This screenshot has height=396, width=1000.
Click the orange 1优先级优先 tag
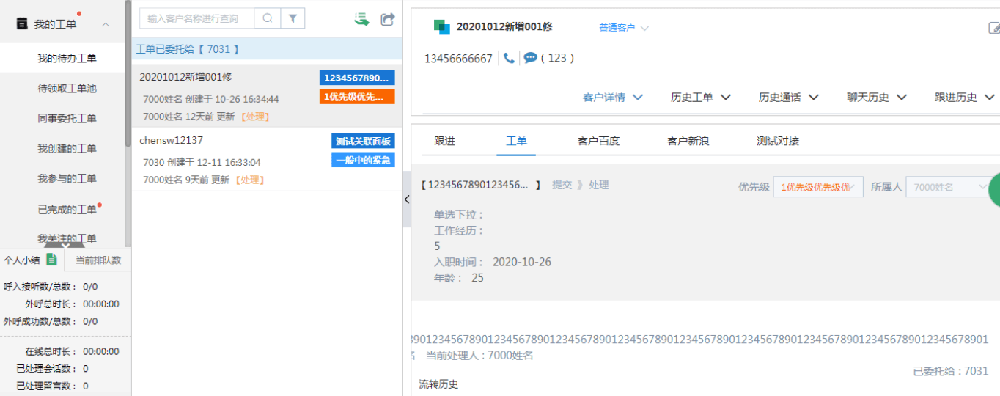tap(357, 97)
